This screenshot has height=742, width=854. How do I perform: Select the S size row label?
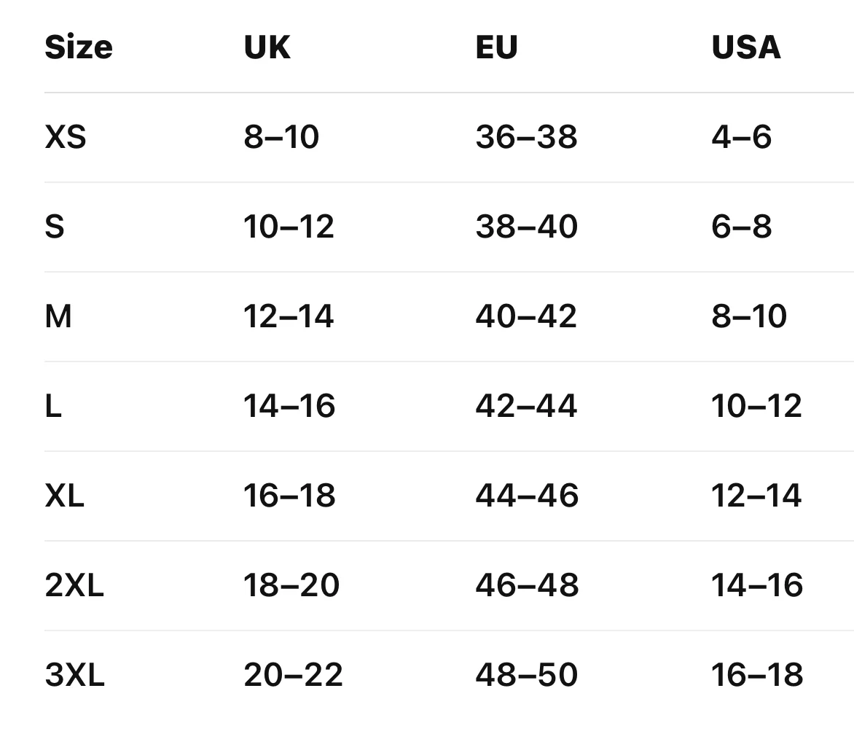(55, 227)
